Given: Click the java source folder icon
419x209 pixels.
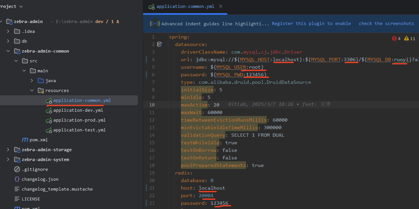Looking at the screenshot, I should [x=41, y=81].
